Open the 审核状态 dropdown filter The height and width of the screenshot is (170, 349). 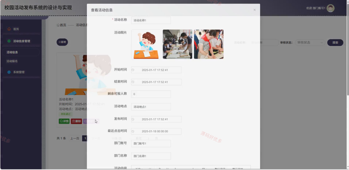(x=310, y=43)
